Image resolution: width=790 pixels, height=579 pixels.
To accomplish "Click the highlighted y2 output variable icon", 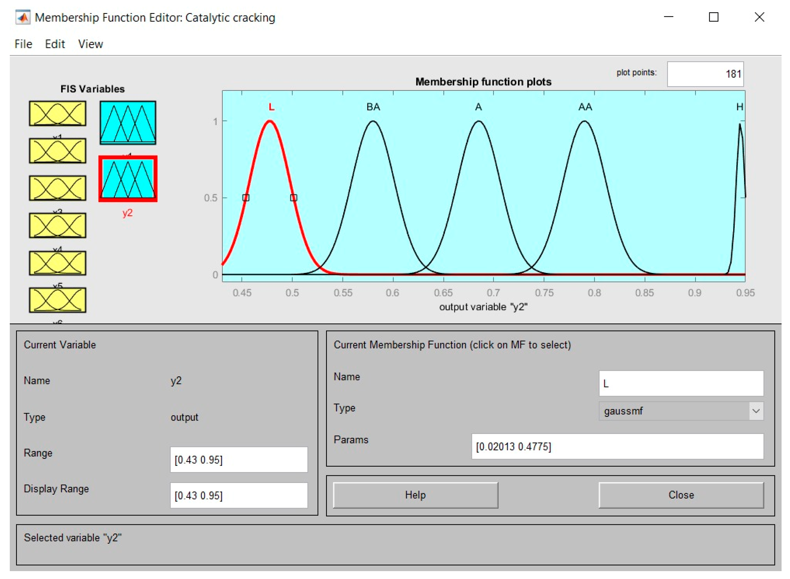I will 128,179.
